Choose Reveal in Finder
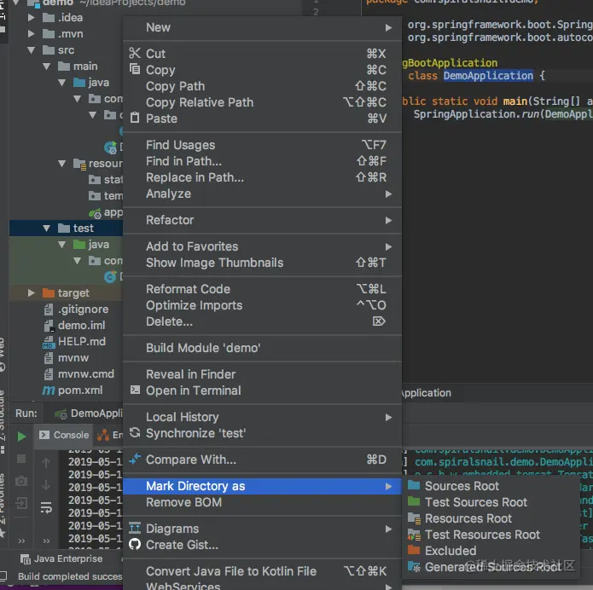Image resolution: width=593 pixels, height=590 pixels. point(262,373)
